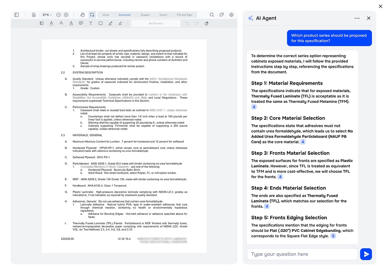This screenshot has width=387, height=275.
Task: Open viewer settings gear
Action: click(x=231, y=15)
